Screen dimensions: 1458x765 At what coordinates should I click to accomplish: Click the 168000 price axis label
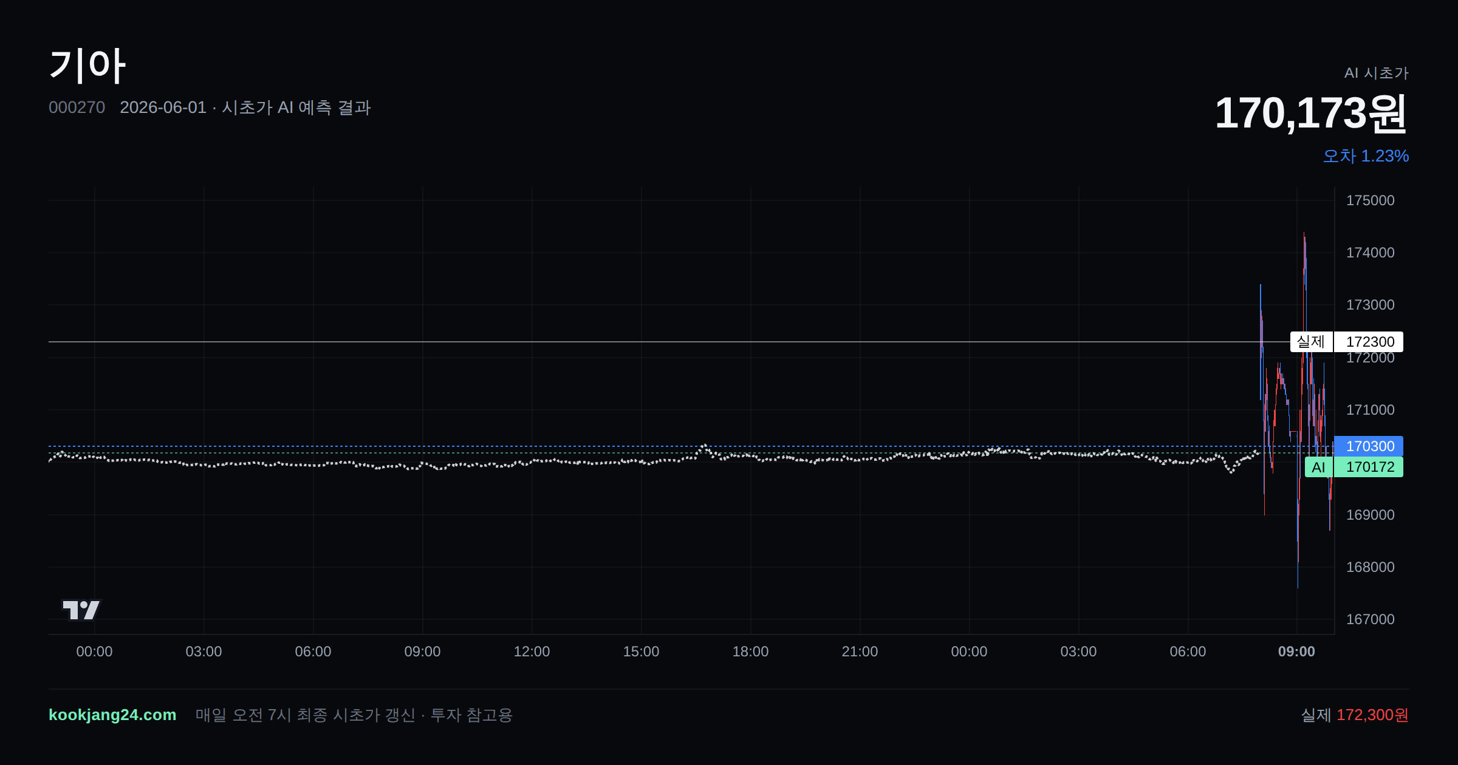coord(1370,567)
